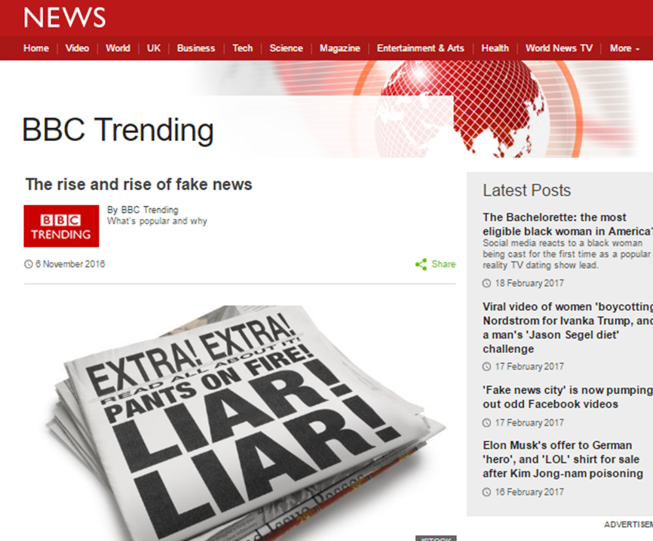Click the green Share icon
The width and height of the screenshot is (653, 541).
point(421,264)
